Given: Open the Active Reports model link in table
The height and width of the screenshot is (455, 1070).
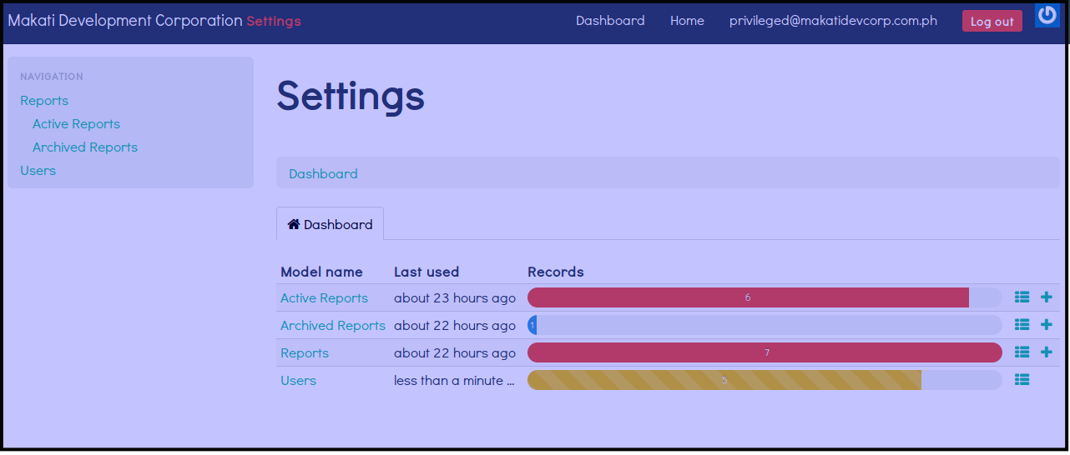Looking at the screenshot, I should 324,298.
